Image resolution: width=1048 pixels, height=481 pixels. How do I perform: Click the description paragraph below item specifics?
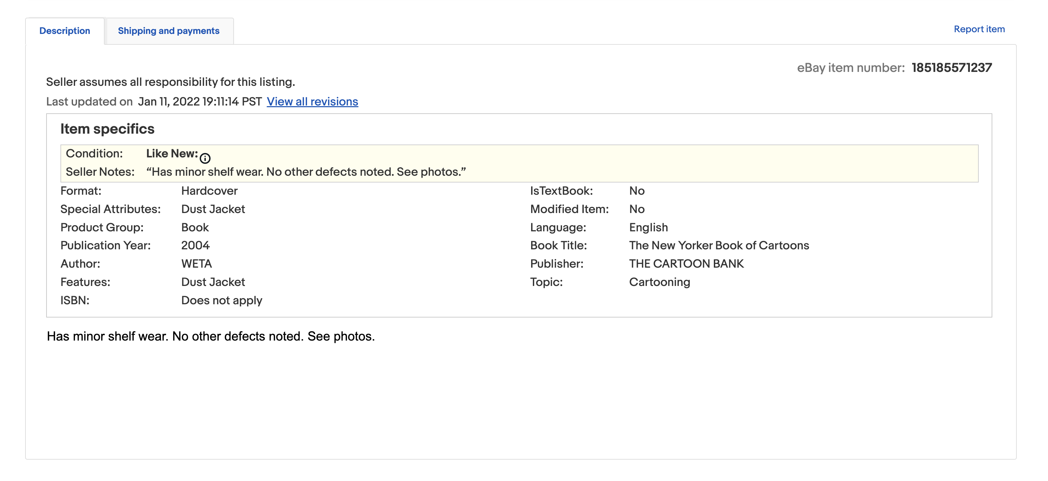(x=211, y=336)
